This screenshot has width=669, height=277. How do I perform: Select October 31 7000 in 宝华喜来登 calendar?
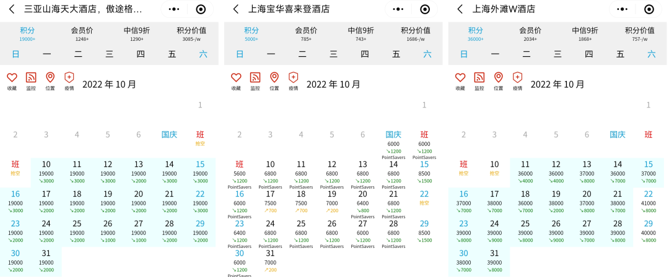(x=270, y=261)
